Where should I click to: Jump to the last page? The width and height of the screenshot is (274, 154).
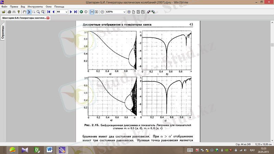coord(75,12)
